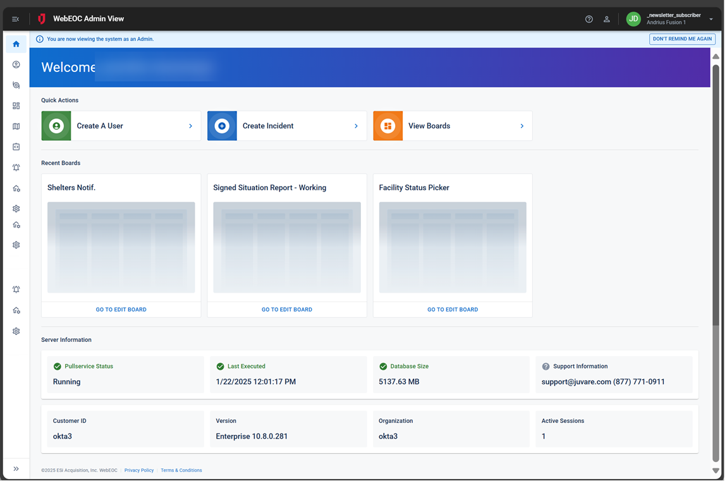Open the Andrius Fusion 1 account dropdown
This screenshot has width=727, height=481.
[711, 19]
